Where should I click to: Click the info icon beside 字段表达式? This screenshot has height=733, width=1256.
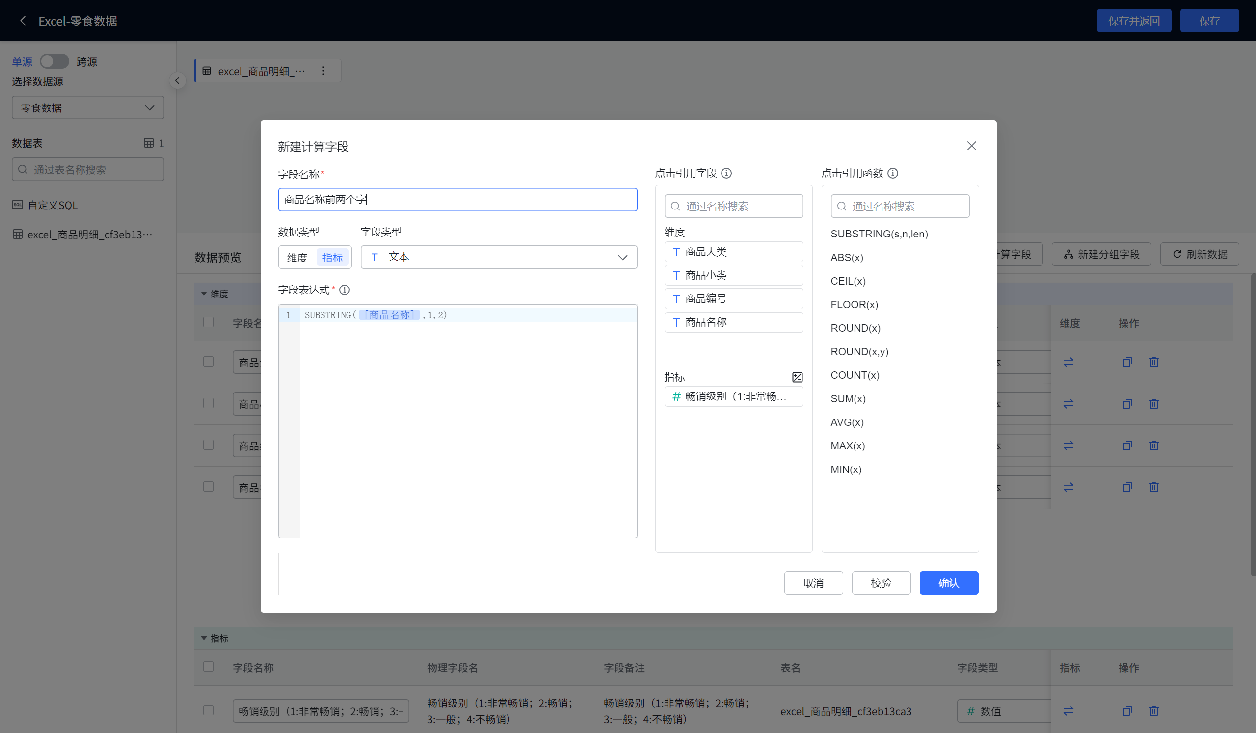(345, 290)
